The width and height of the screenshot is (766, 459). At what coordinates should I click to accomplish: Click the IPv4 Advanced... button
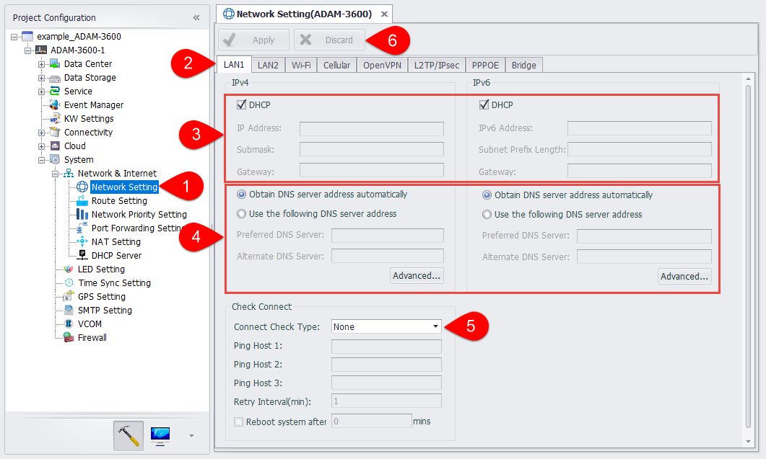pos(417,275)
